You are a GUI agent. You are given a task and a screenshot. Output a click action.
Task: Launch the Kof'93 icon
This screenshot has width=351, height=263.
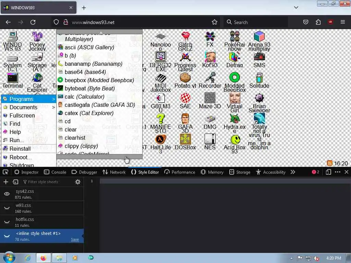[210, 60]
